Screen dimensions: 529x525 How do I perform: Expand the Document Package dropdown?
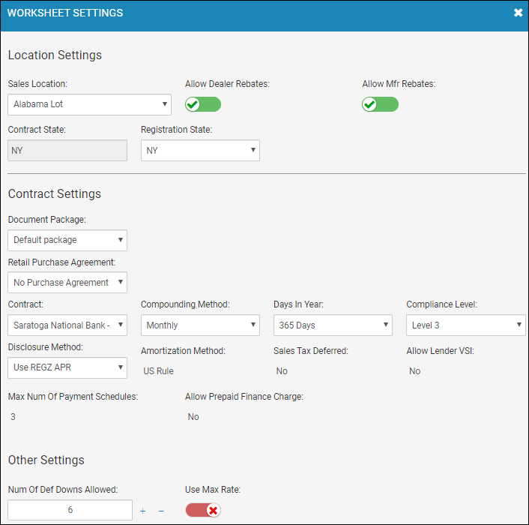click(x=67, y=240)
